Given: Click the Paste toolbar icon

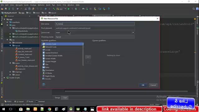Looking at the screenshot, I should coord(33,9).
